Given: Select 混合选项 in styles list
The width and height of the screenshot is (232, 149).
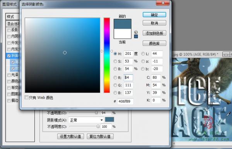Looking at the screenshot, I should pyautogui.click(x=13, y=24).
